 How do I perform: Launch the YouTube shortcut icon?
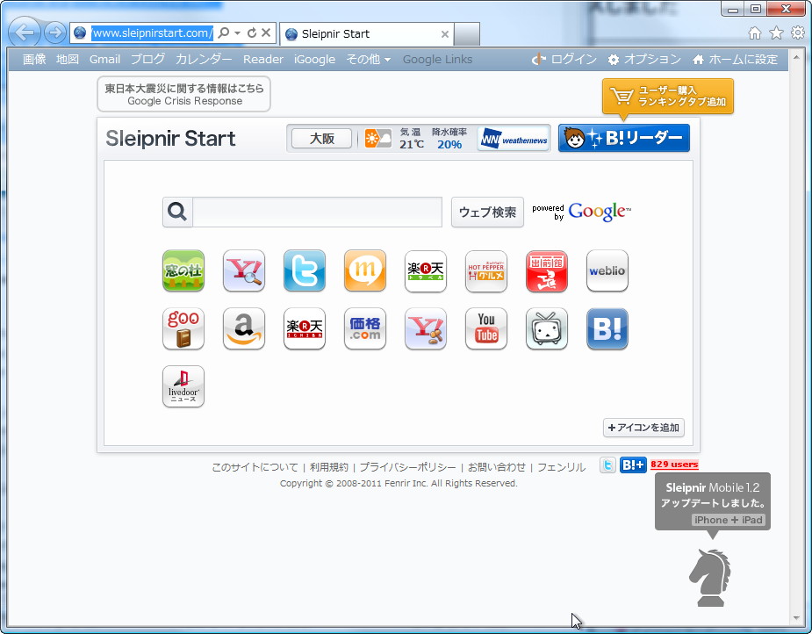point(485,328)
